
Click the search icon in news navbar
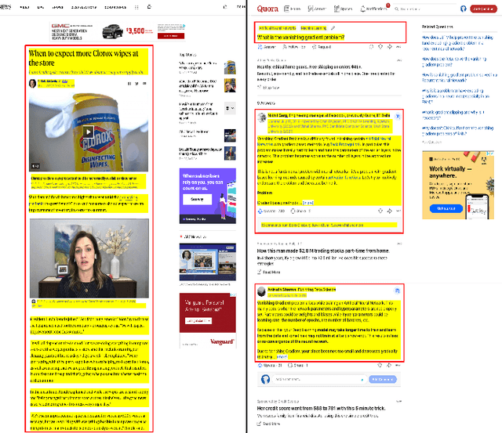point(149,7)
